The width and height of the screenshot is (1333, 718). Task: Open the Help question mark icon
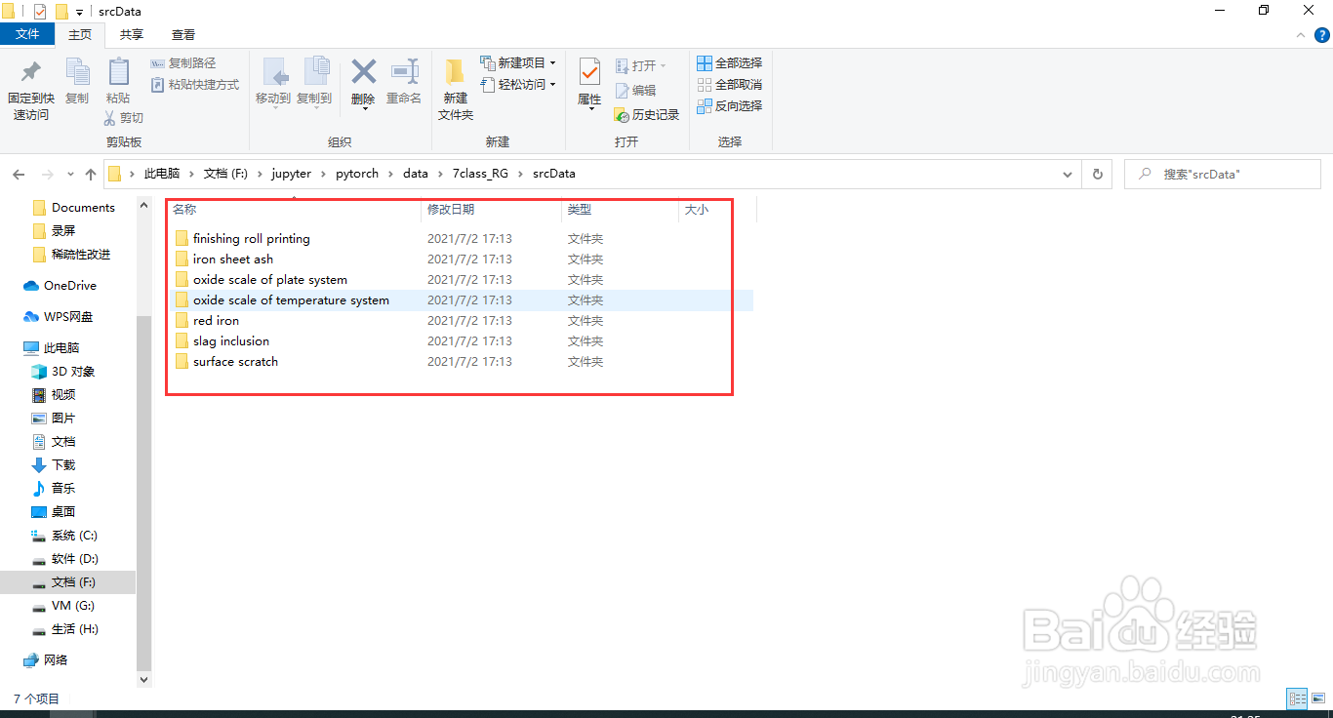pyautogui.click(x=1322, y=34)
